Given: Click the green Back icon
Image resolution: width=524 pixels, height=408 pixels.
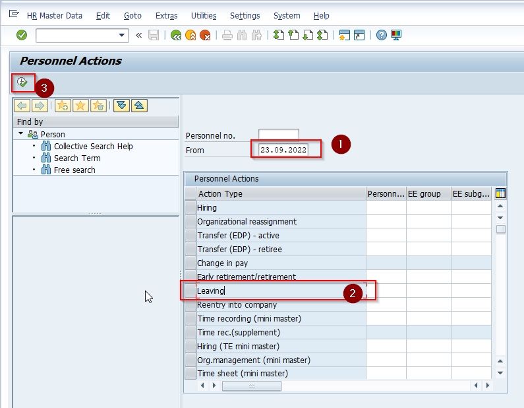Looking at the screenshot, I should tap(176, 35).
